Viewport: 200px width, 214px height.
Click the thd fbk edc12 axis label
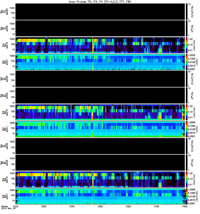[x=5, y=112]
